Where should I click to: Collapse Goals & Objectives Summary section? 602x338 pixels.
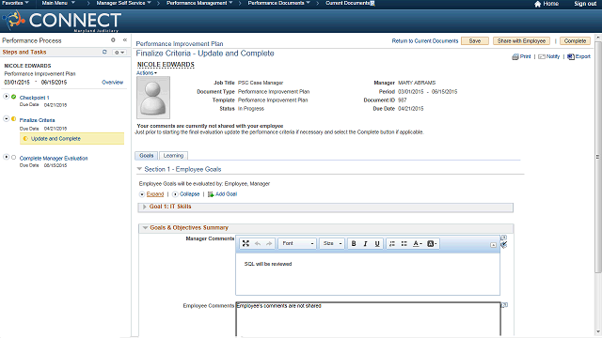pos(145,227)
